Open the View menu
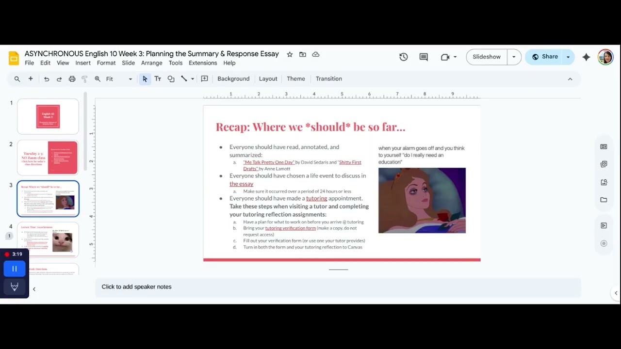Image resolution: width=621 pixels, height=349 pixels. [x=63, y=63]
